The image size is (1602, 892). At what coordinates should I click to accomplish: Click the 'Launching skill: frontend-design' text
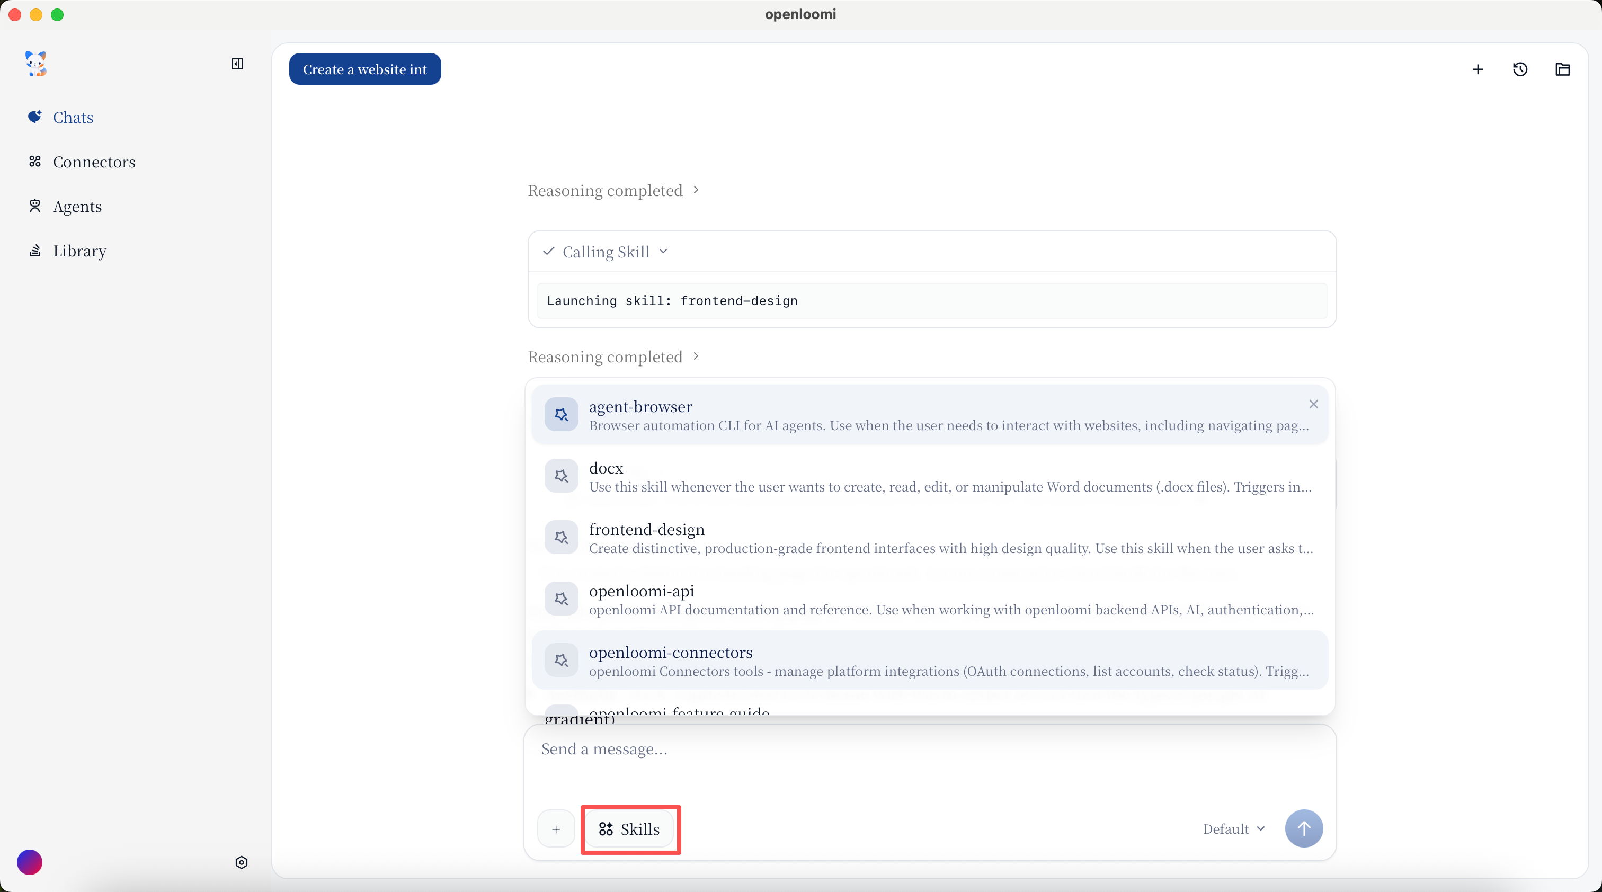click(x=672, y=301)
